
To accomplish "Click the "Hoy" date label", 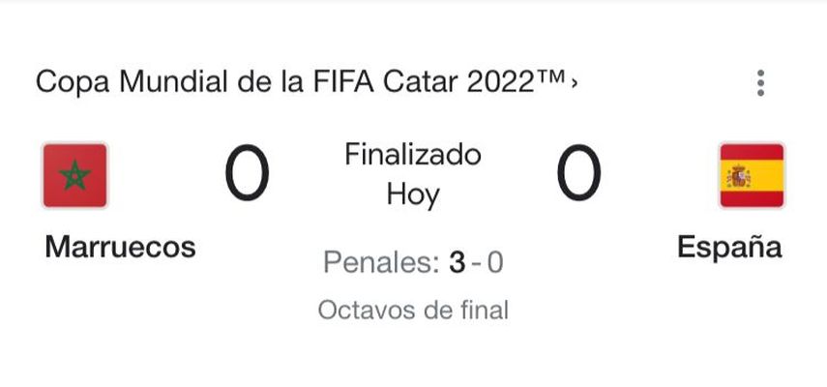I will (x=413, y=194).
